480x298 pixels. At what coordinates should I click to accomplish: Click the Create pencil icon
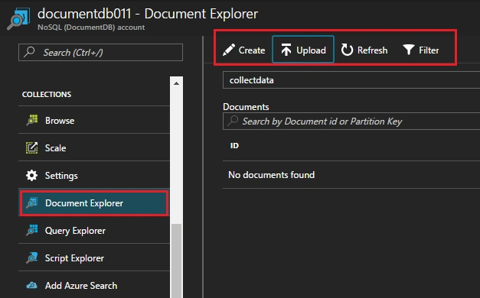(229, 50)
